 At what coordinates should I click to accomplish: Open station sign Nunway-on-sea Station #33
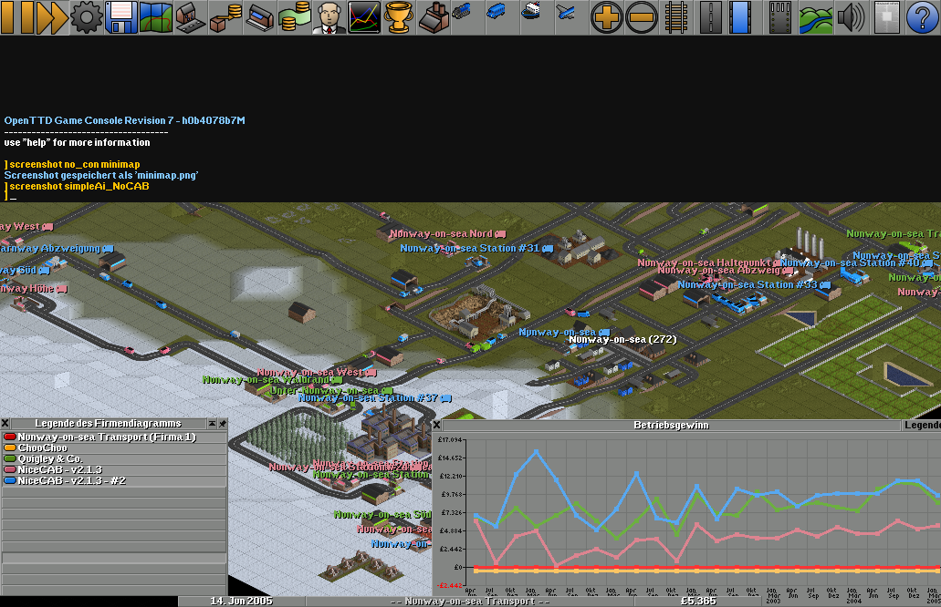click(754, 284)
